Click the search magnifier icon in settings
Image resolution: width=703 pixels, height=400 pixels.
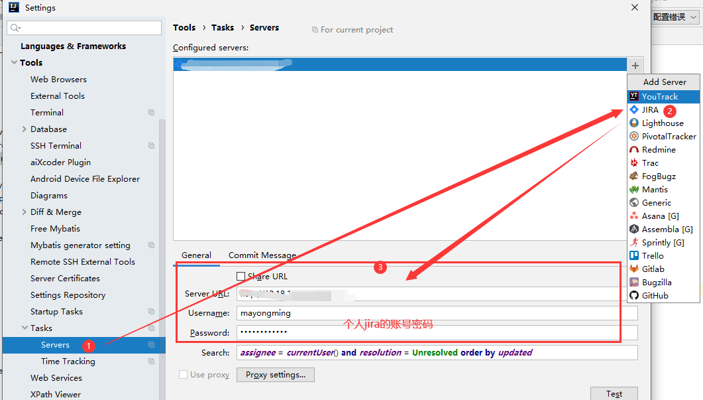pos(15,28)
